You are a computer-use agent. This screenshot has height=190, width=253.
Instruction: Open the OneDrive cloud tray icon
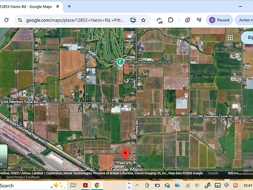177,185
